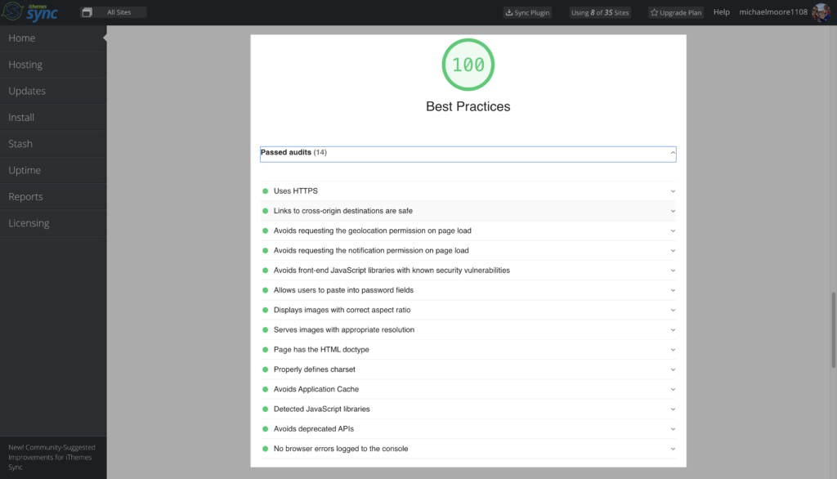Go to the Uptime sidebar section
This screenshot has height=479, width=837.
pos(53,170)
